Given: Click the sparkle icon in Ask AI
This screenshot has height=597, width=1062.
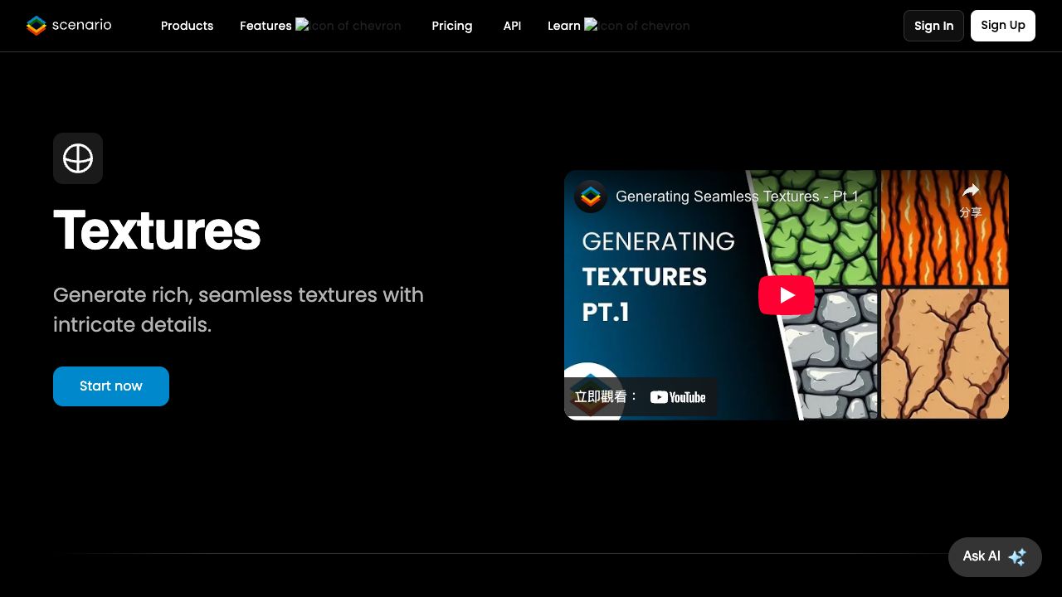Looking at the screenshot, I should [1017, 556].
